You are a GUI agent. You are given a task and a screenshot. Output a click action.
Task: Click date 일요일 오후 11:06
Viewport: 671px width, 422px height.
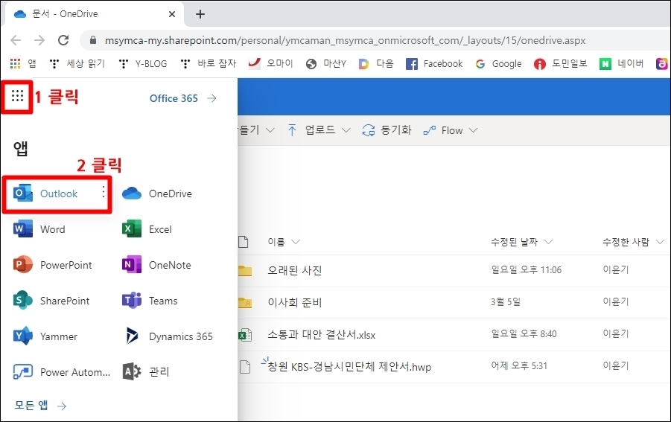(526, 269)
